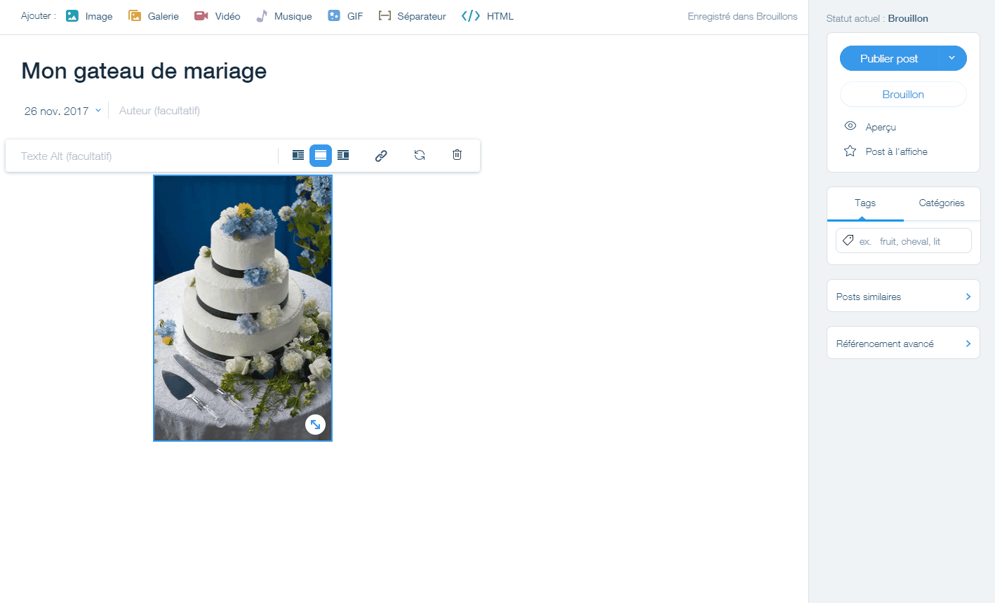Image resolution: width=995 pixels, height=603 pixels.
Task: Publish with the Publier post button
Action: (889, 58)
